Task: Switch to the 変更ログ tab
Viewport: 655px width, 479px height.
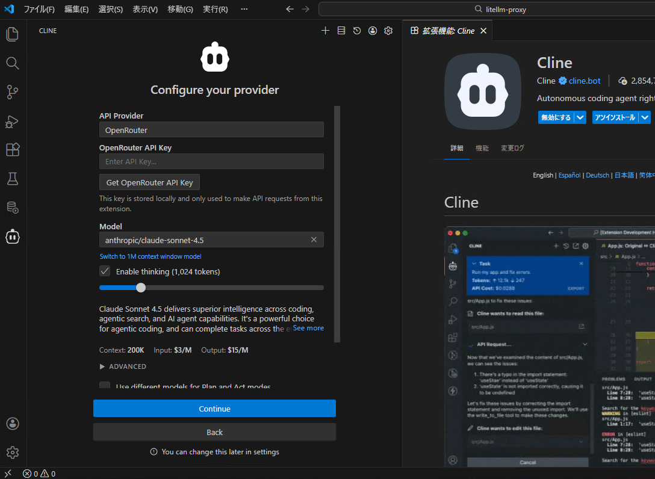Action: coord(512,148)
